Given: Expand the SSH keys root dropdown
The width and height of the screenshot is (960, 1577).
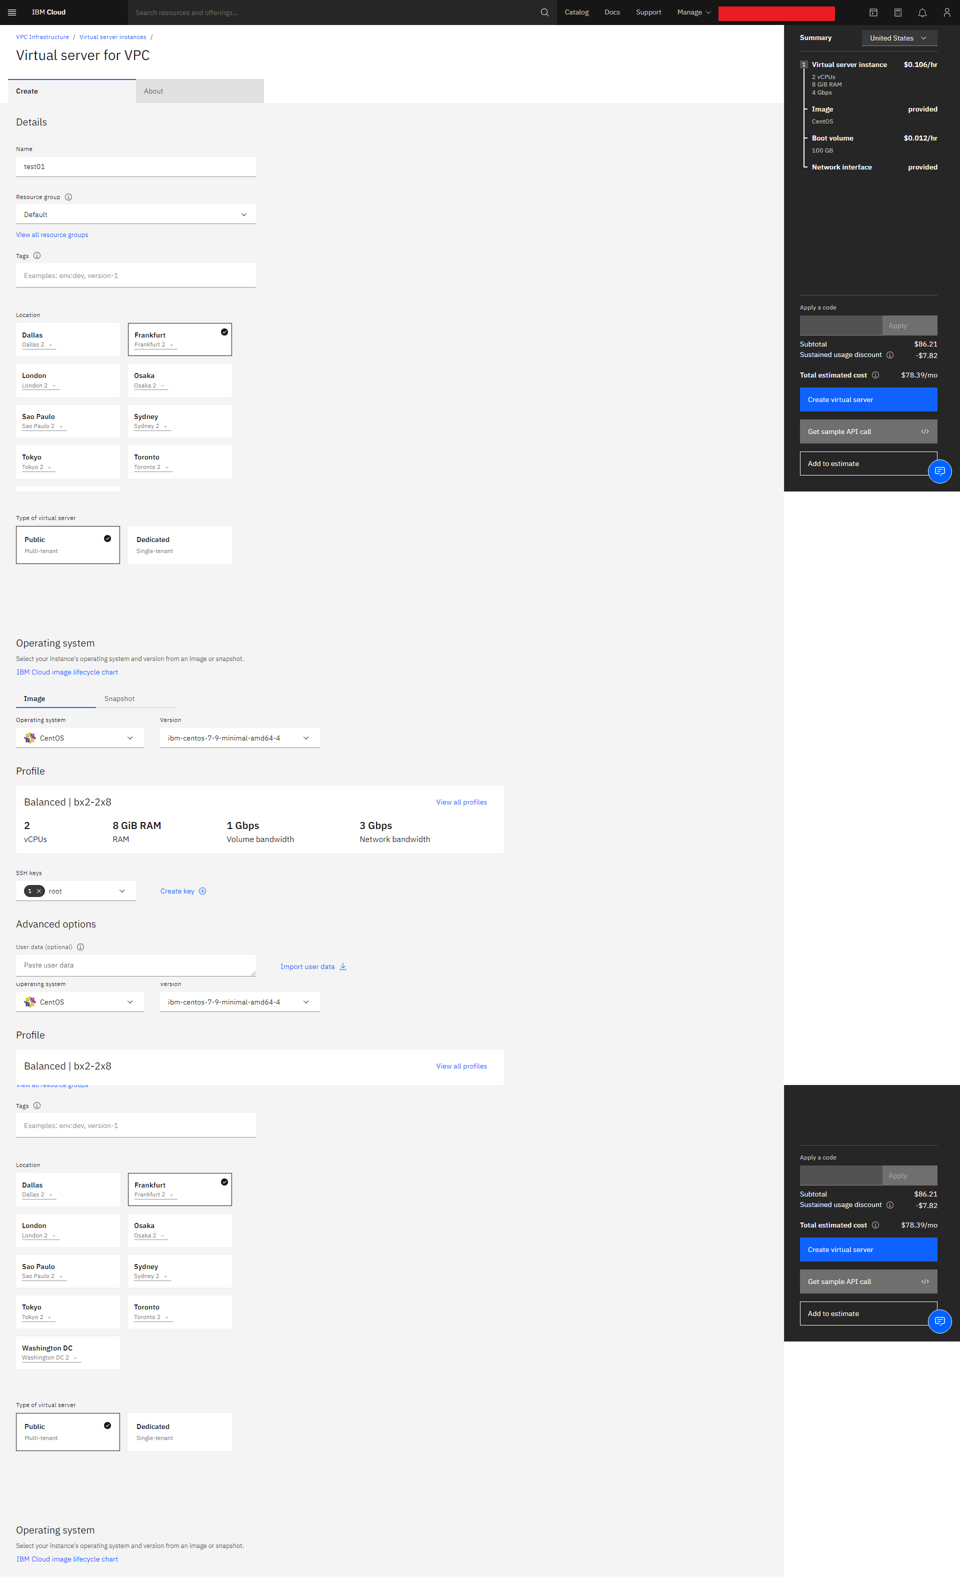Looking at the screenshot, I should tap(75, 891).
